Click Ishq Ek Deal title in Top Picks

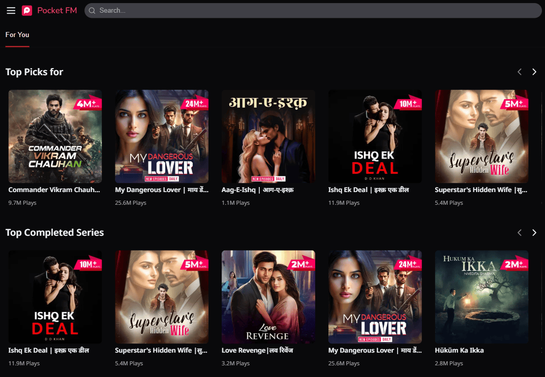click(x=369, y=190)
